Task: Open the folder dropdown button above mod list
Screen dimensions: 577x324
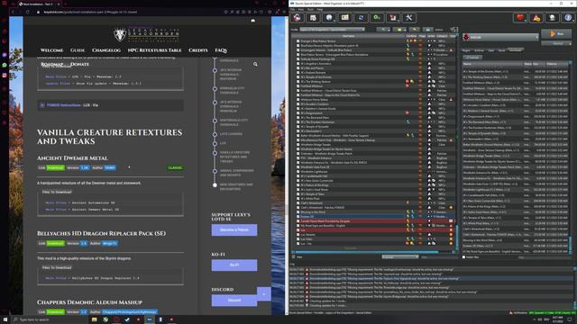Action: pyautogui.click(x=399, y=30)
